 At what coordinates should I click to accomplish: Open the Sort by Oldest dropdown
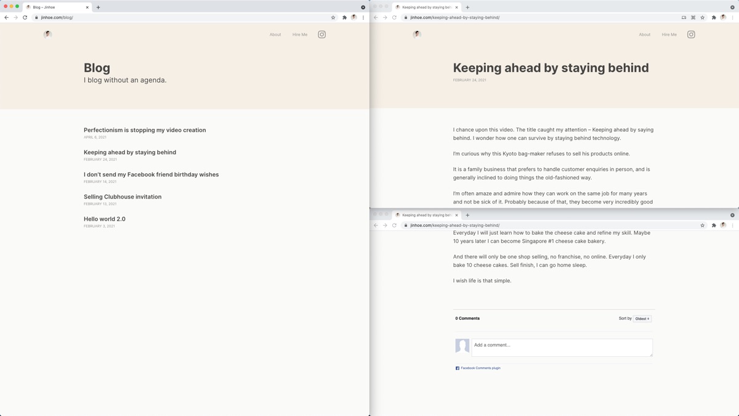point(642,319)
